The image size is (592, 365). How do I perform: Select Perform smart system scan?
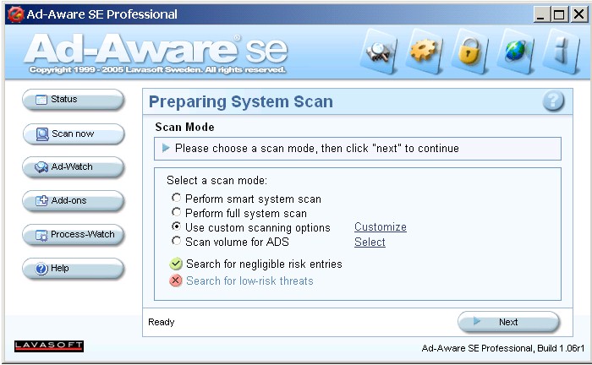[176, 198]
